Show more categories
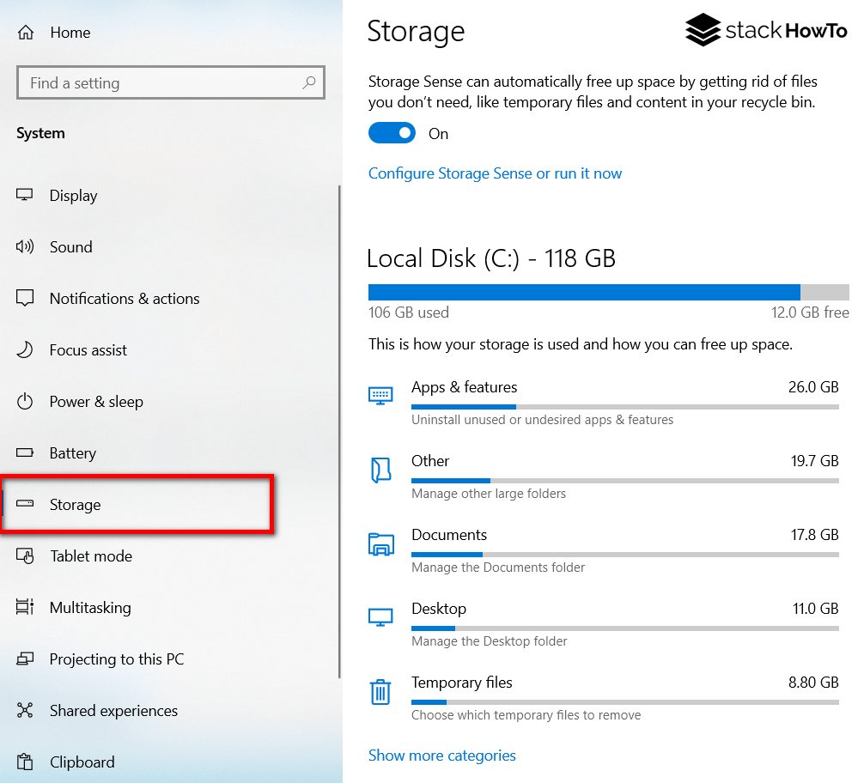The image size is (864, 783). click(441, 755)
